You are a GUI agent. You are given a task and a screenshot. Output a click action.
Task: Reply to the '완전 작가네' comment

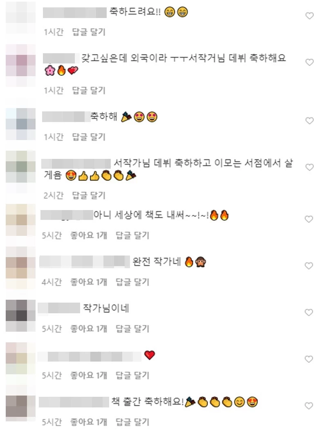(x=132, y=282)
